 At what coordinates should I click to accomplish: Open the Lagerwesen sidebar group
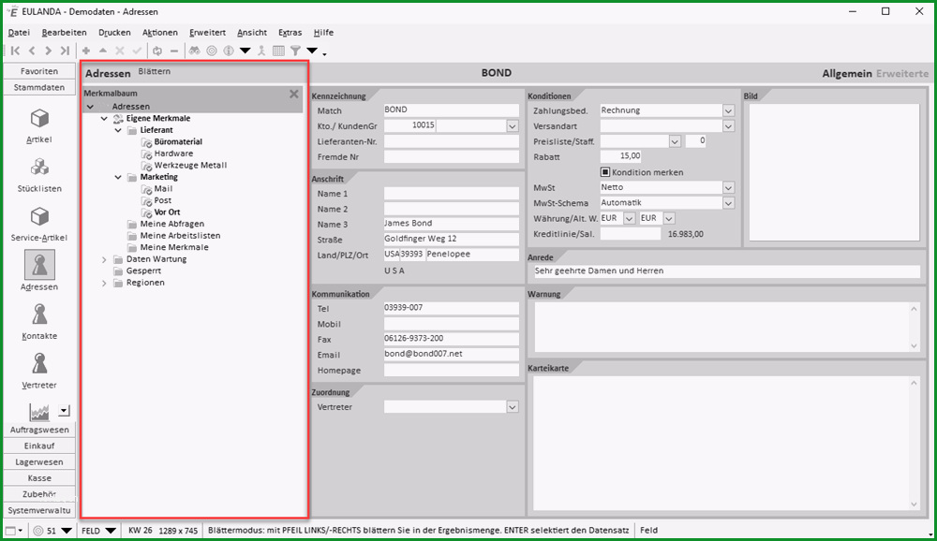click(x=39, y=461)
